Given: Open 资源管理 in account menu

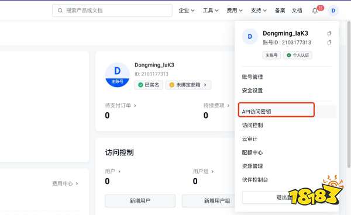Looking at the screenshot, I should coord(252,166).
